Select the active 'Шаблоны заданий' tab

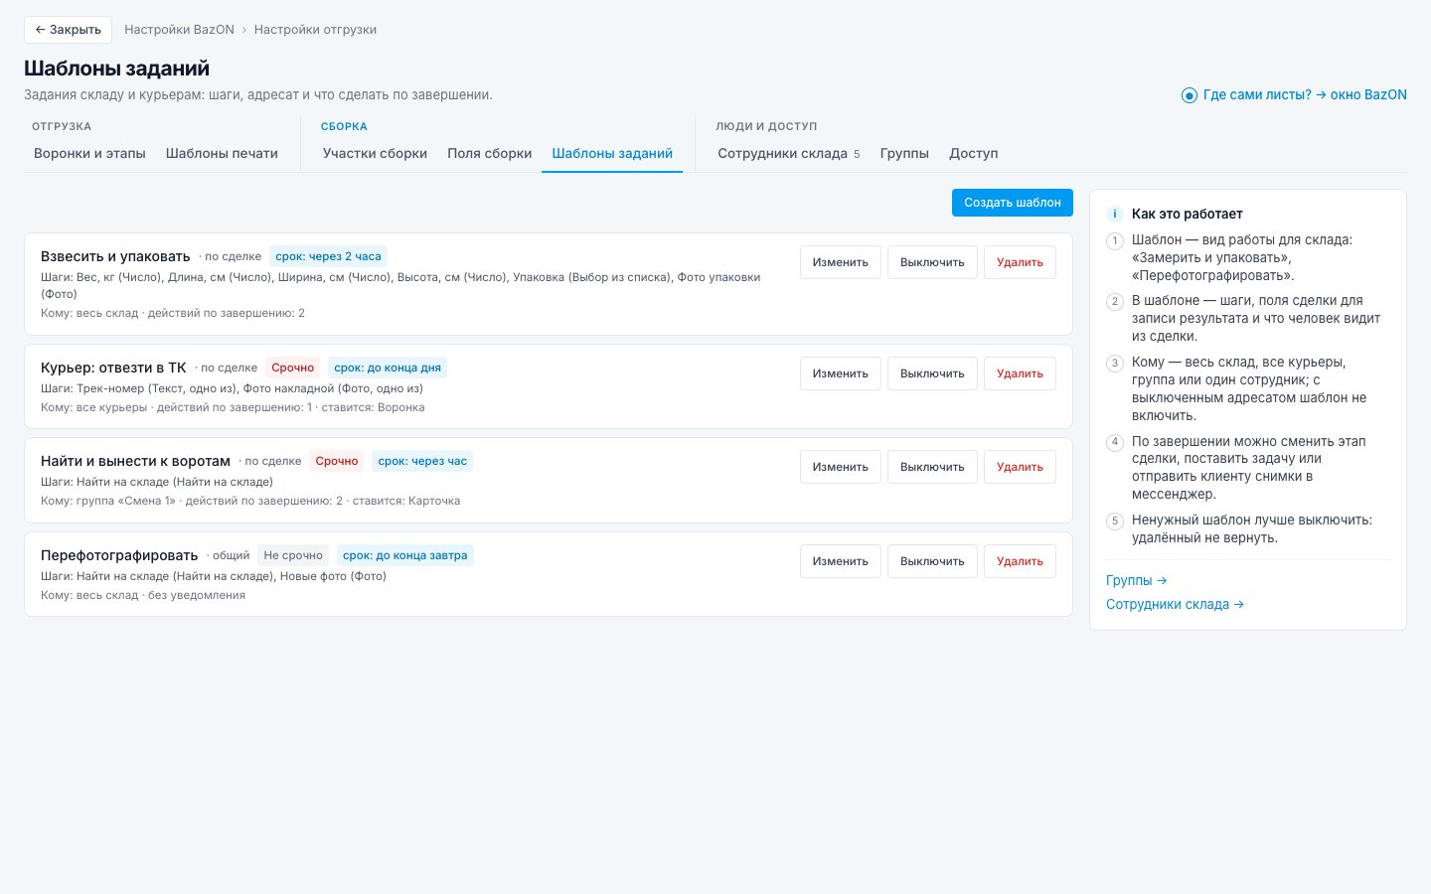(612, 154)
